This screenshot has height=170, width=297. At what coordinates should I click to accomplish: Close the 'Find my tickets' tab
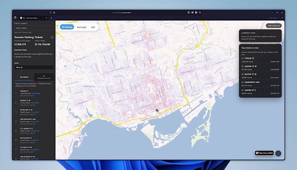tap(46, 18)
